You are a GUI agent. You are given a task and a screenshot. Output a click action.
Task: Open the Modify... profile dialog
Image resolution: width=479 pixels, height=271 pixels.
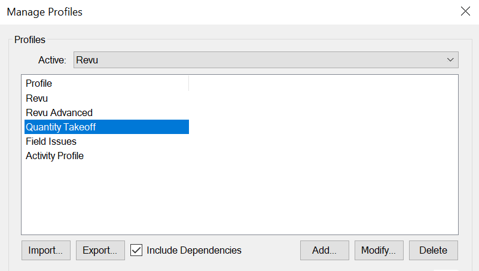tap(379, 250)
